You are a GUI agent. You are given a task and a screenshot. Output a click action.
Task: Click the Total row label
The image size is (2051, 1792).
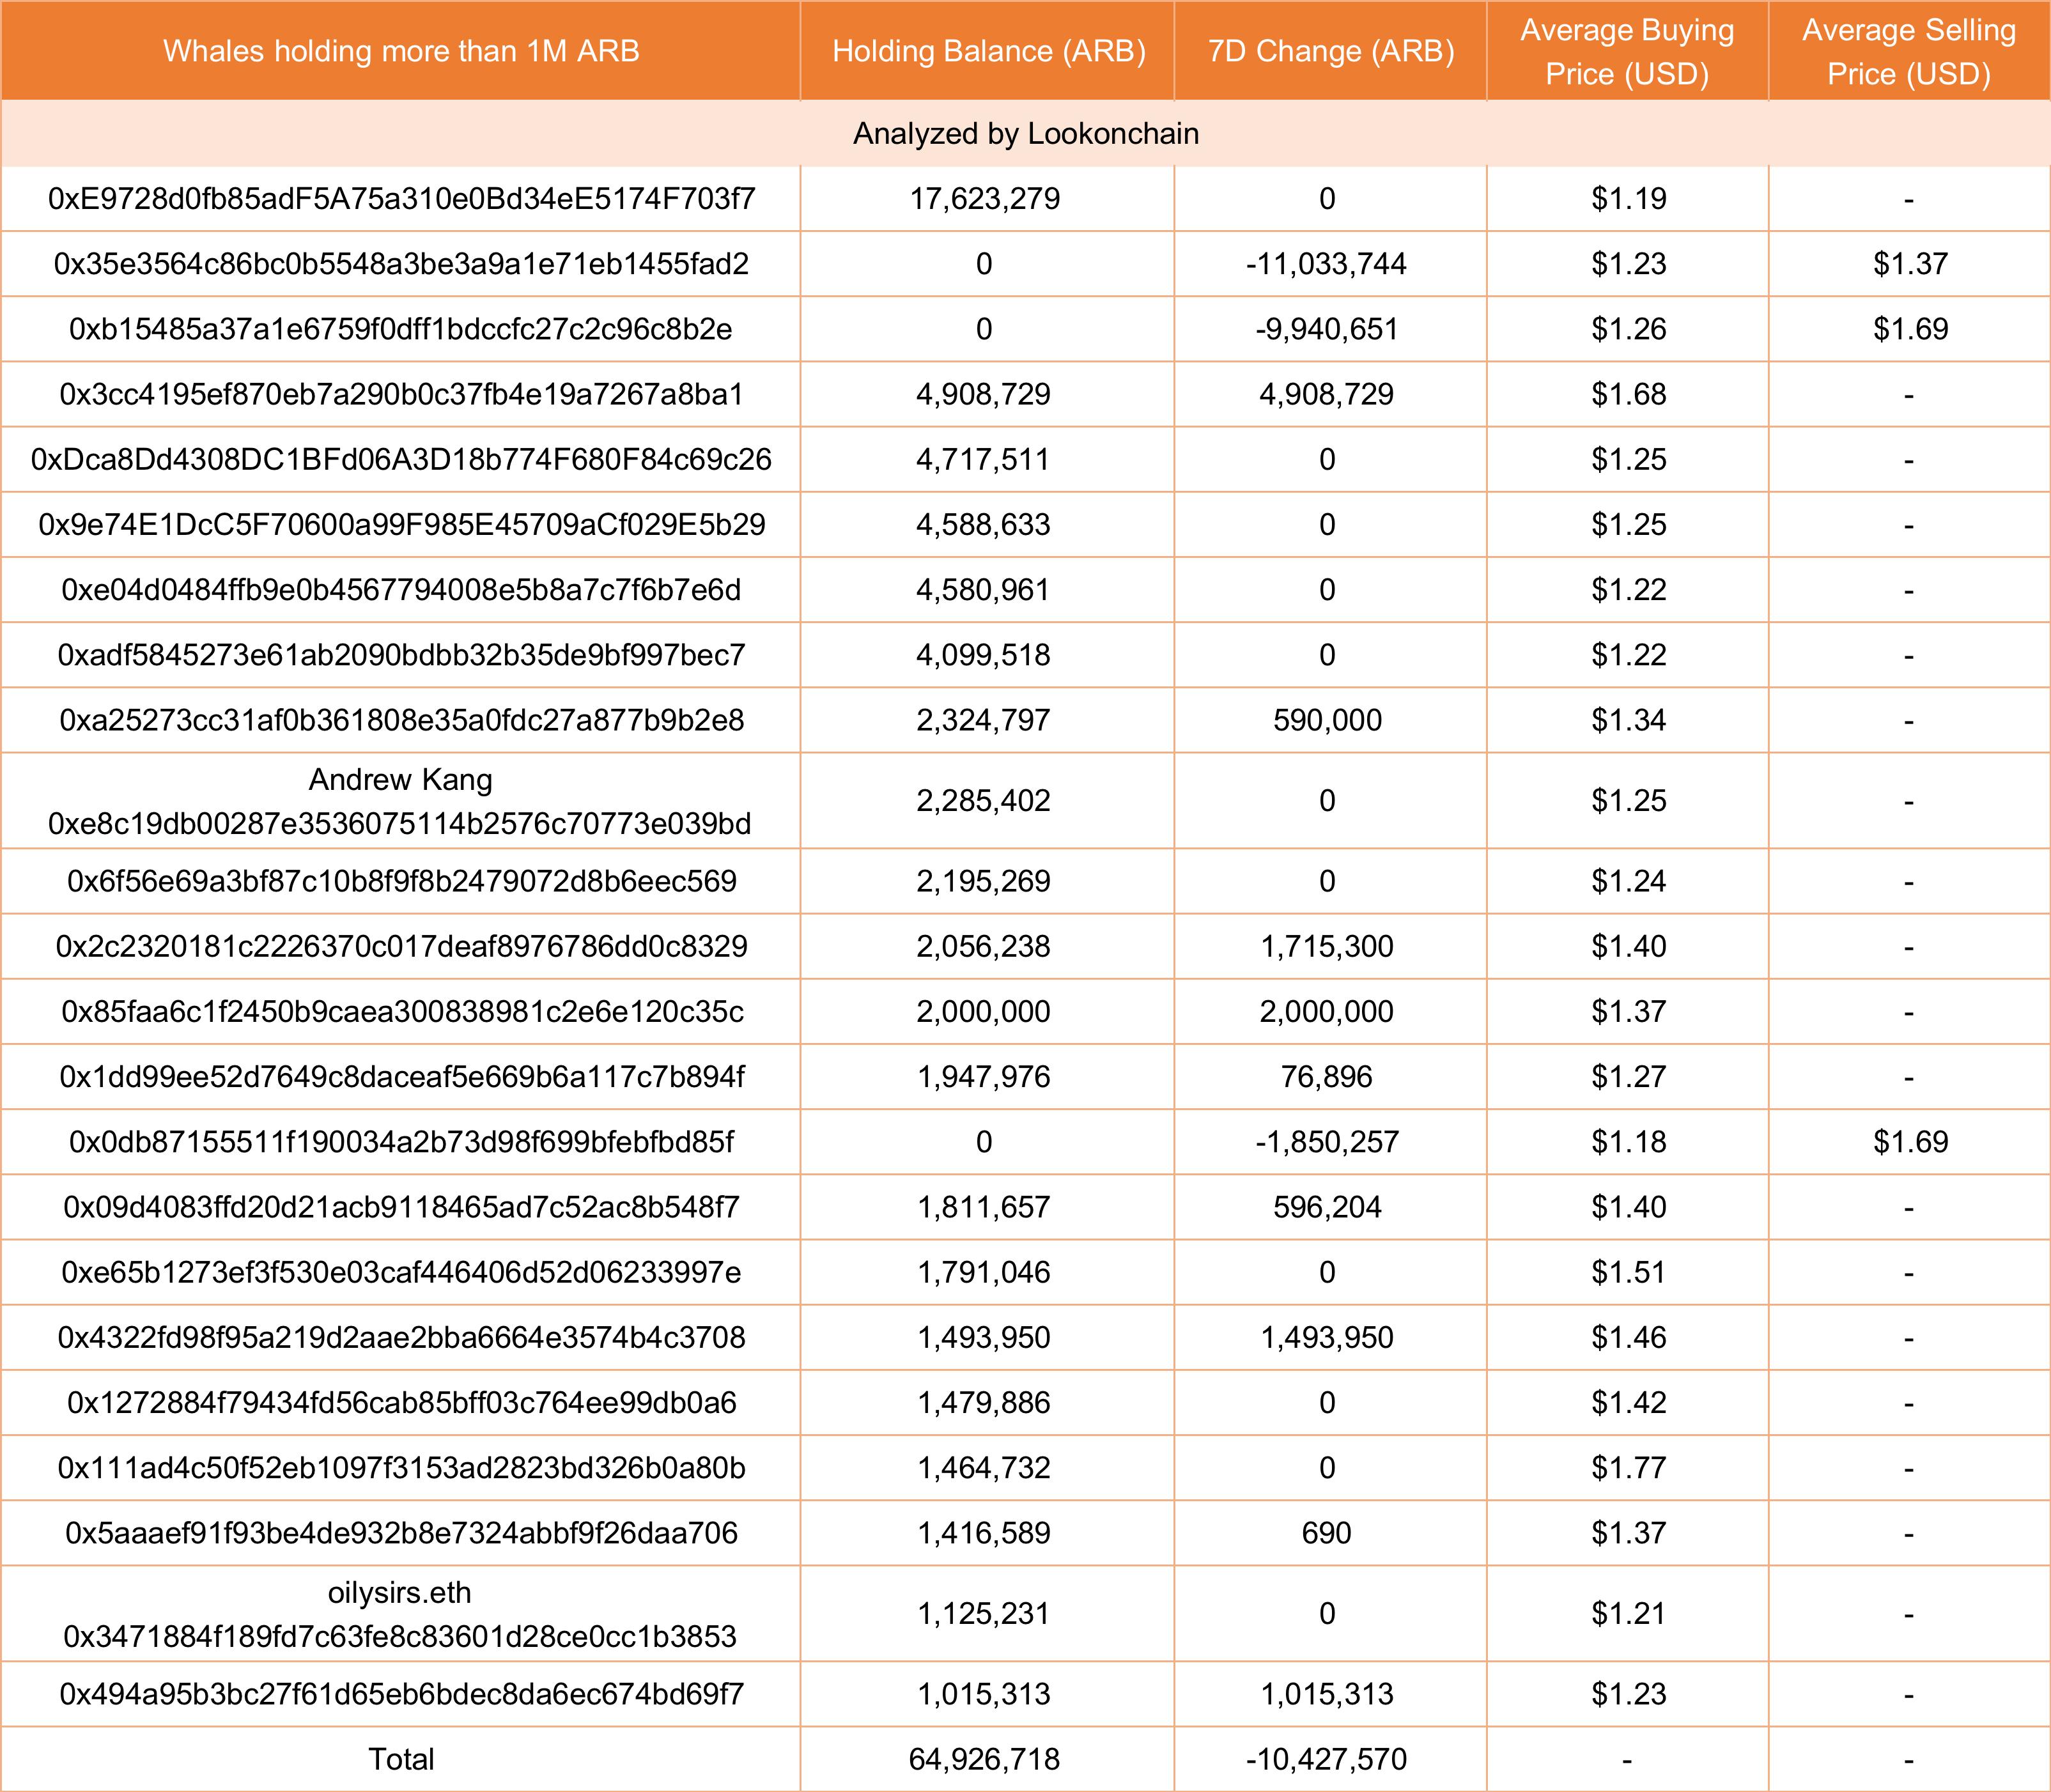(401, 1759)
